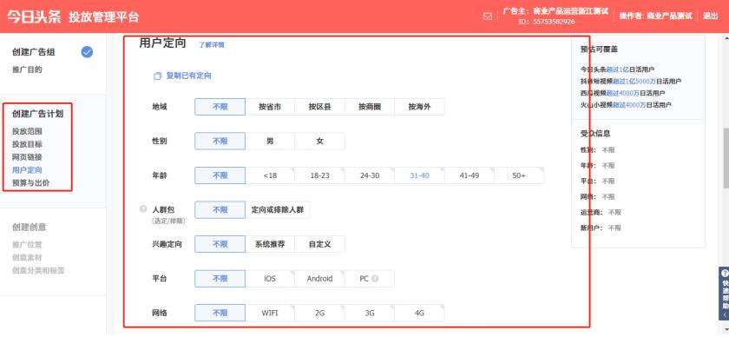The height and width of the screenshot is (337, 729).
Task: Choose 按商圈 region targeting
Action: (370, 107)
